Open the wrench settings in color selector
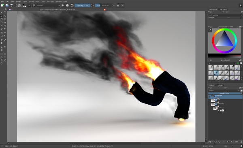This screenshot has height=148, width=243. [x=210, y=30]
